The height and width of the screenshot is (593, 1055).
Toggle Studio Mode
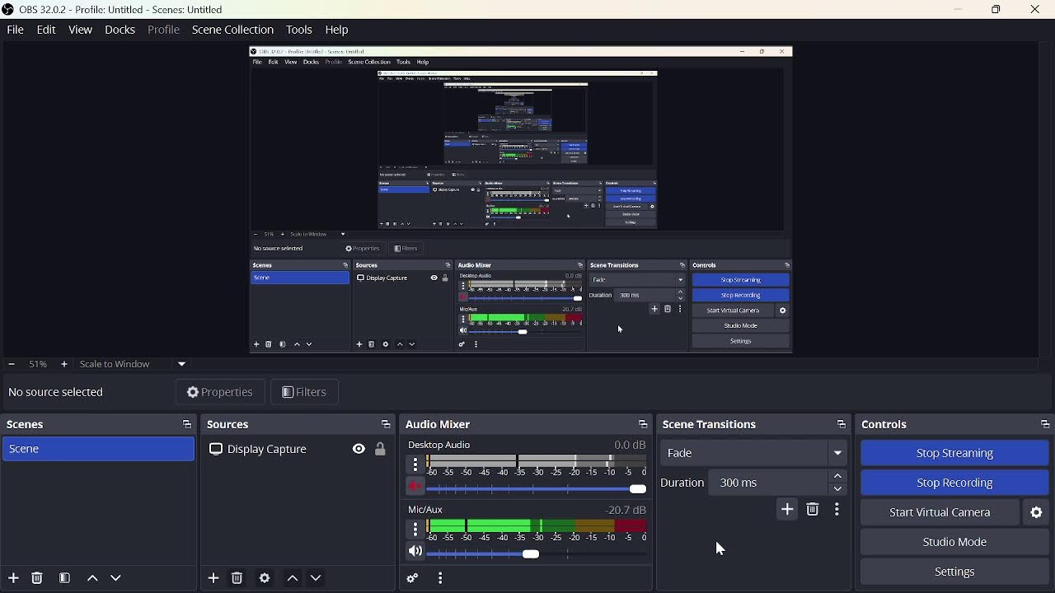click(955, 542)
